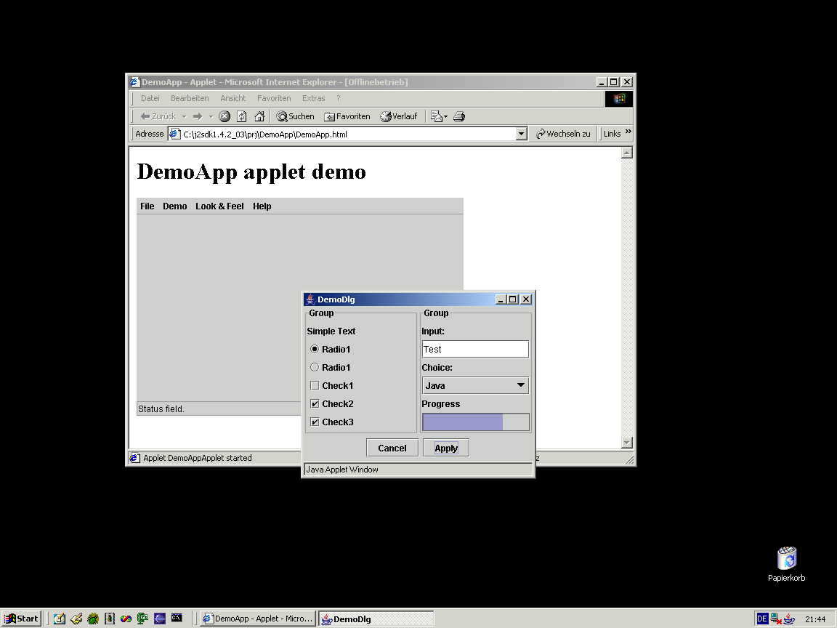Open the Verlauf history panel
837x628 pixels.
[x=398, y=116]
